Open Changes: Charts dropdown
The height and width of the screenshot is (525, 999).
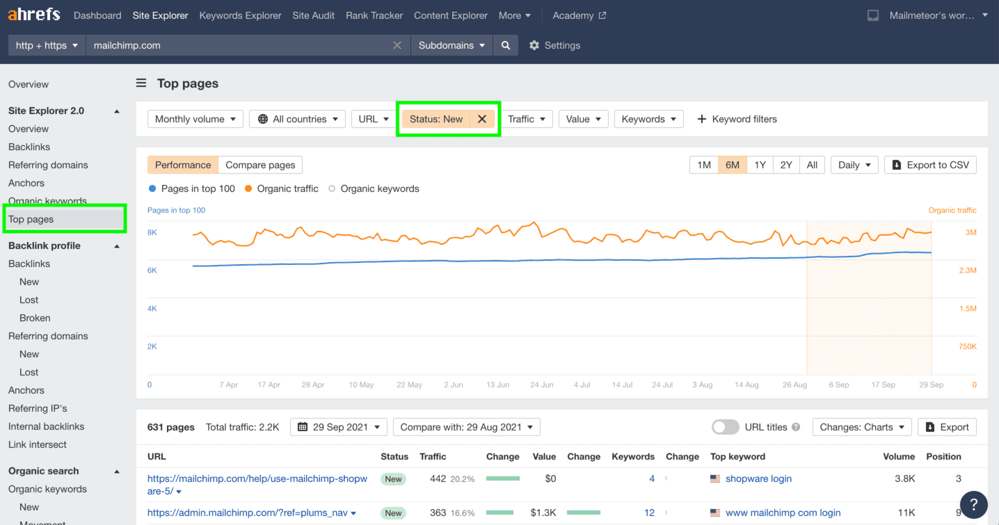862,427
